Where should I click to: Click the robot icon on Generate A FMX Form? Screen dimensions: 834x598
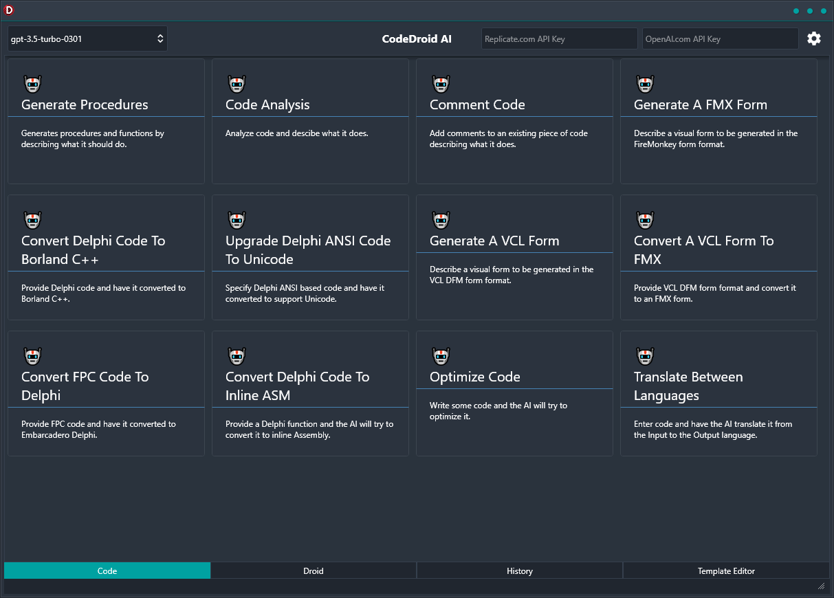click(x=645, y=83)
